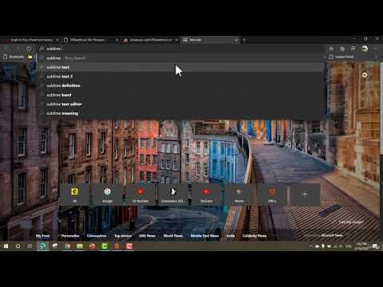The width and height of the screenshot is (383, 287).
Task: Select the Middle East News tab
Action: coord(204,236)
